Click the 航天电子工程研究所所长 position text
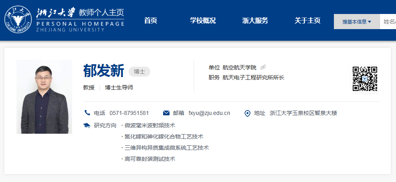 pos(253,77)
